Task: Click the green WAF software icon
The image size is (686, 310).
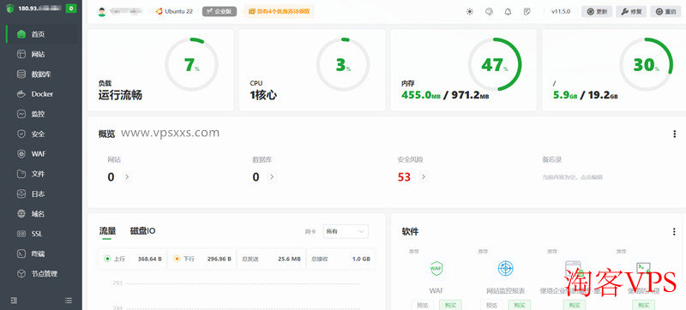Action: click(436, 268)
